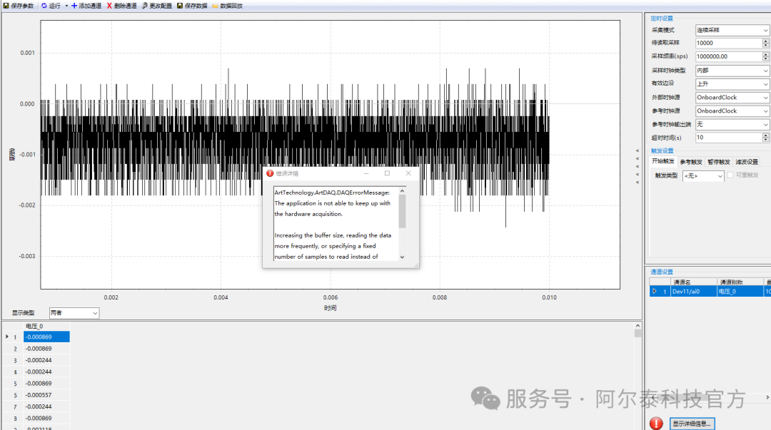Click the 保存数据 save data icon
The image size is (771, 430).
pyautogui.click(x=180, y=6)
